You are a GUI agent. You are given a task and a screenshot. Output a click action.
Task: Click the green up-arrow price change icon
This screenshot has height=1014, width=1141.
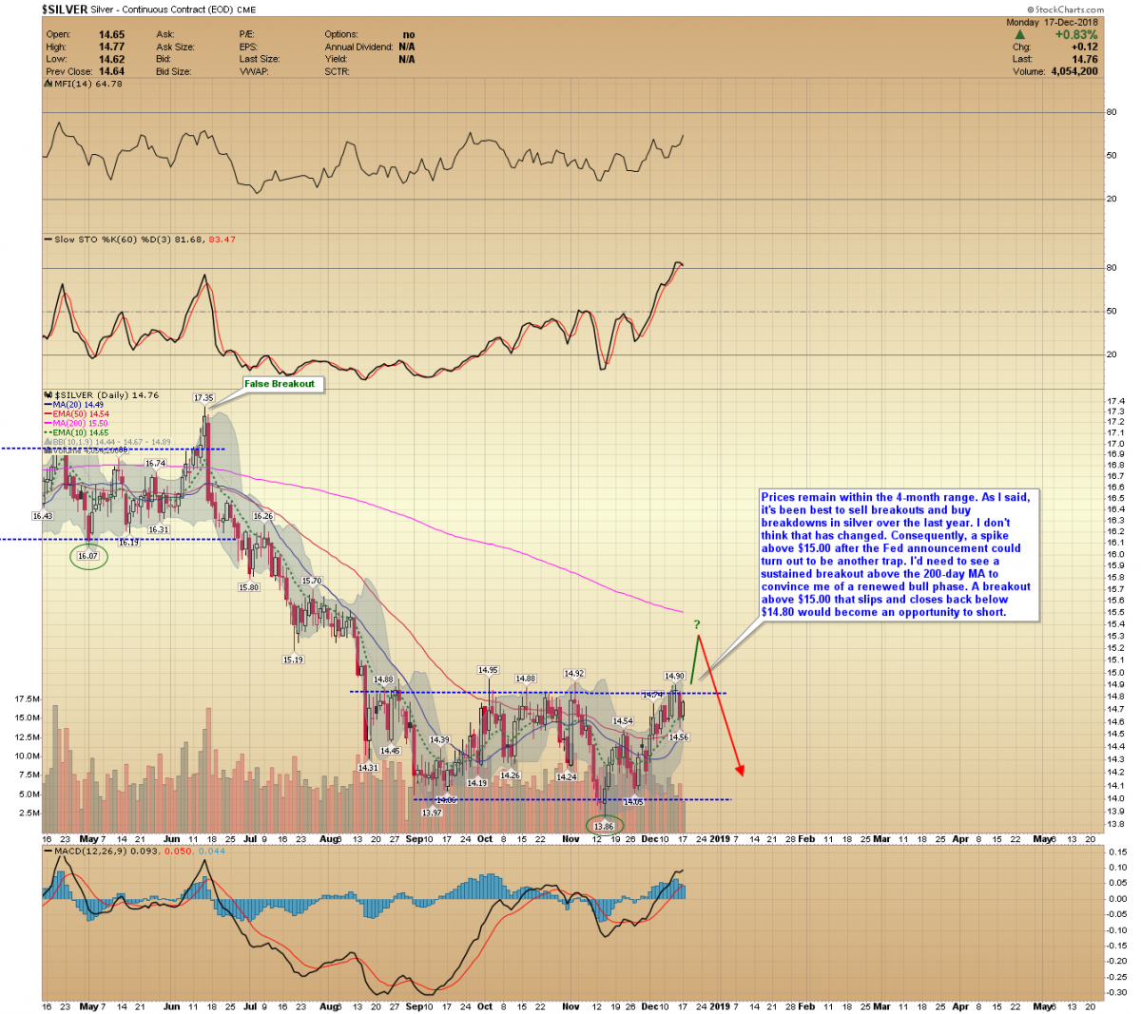[x=1020, y=35]
